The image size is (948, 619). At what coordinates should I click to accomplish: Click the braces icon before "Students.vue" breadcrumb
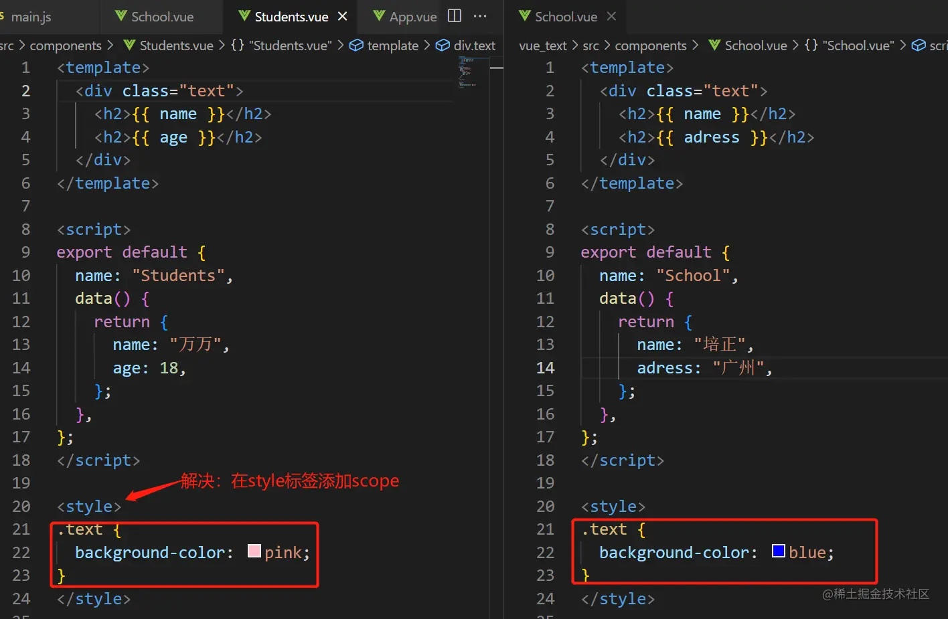238,45
